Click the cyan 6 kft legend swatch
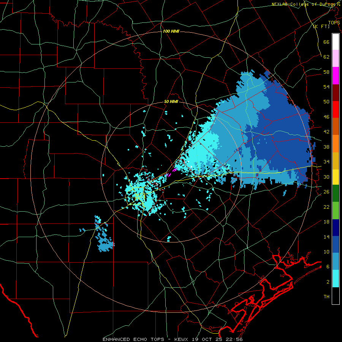This screenshot has height=342, width=342. (x=336, y=278)
